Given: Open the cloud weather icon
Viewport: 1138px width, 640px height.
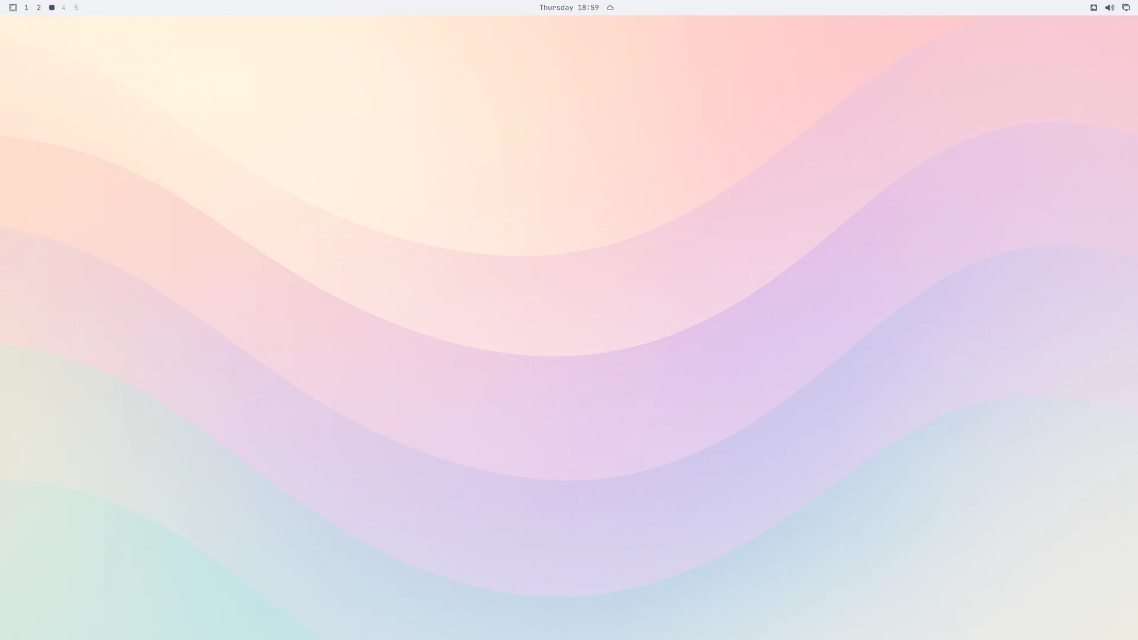Looking at the screenshot, I should coord(610,8).
